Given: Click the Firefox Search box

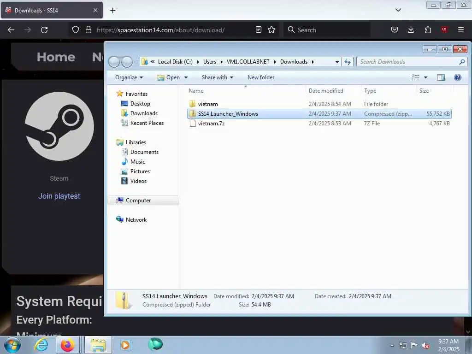Looking at the screenshot, I should coord(327,30).
